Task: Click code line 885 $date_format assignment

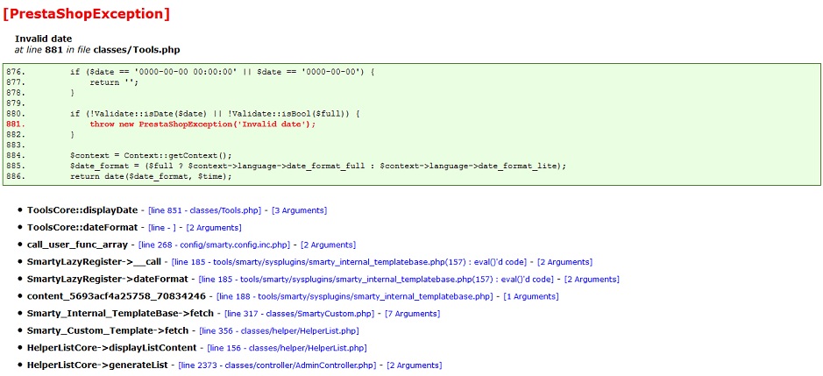Action: [x=319, y=166]
